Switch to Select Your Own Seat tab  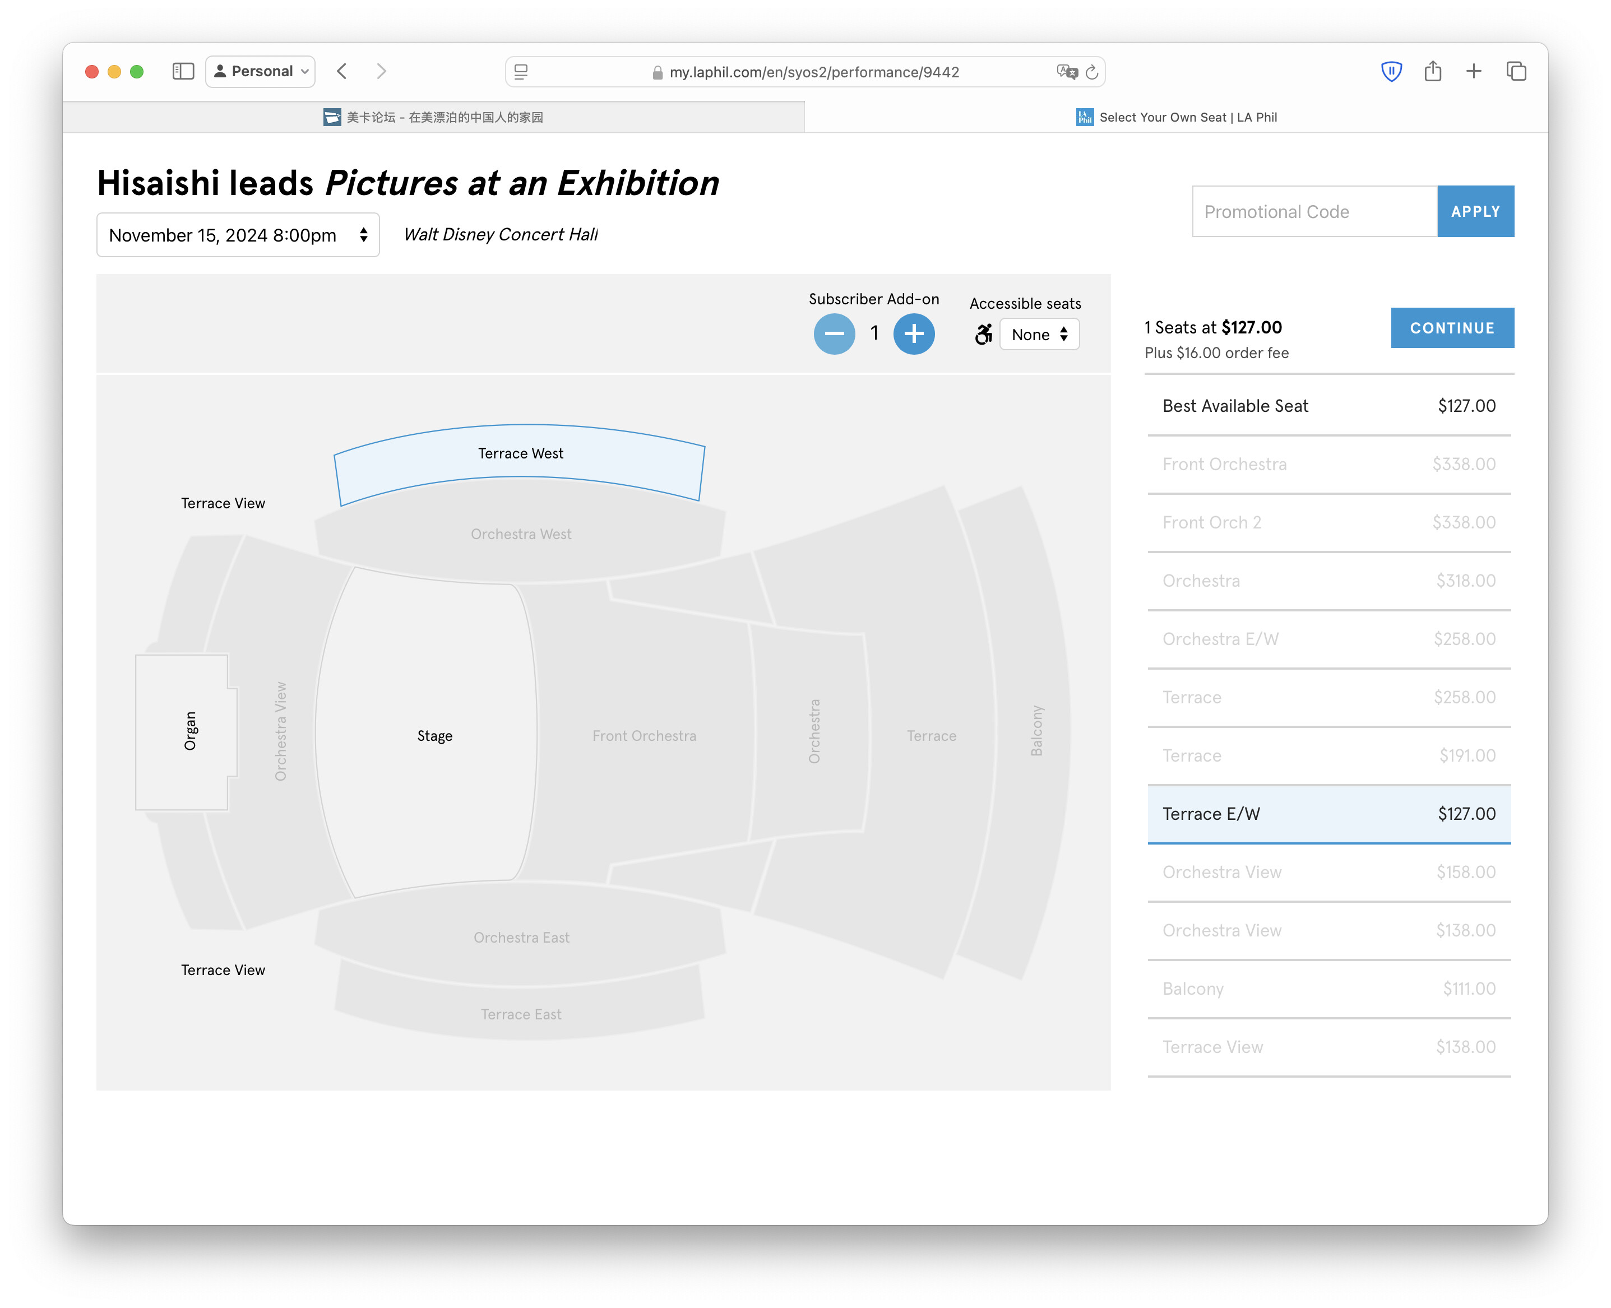[1176, 117]
